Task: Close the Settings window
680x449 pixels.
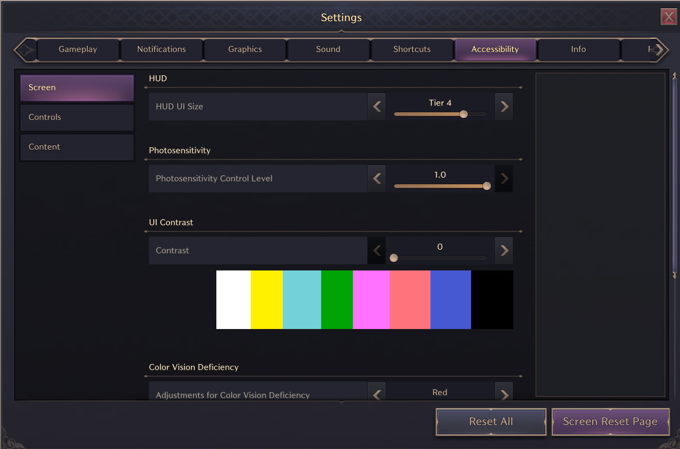Action: coord(668,17)
